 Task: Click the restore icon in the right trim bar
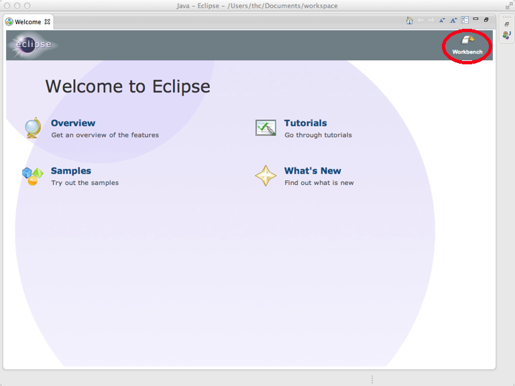507,24
